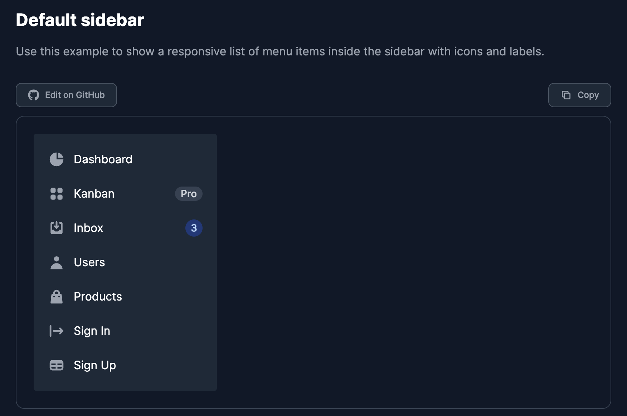This screenshot has height=416, width=627.
Task: Click the Sign Up link
Action: pyautogui.click(x=94, y=365)
